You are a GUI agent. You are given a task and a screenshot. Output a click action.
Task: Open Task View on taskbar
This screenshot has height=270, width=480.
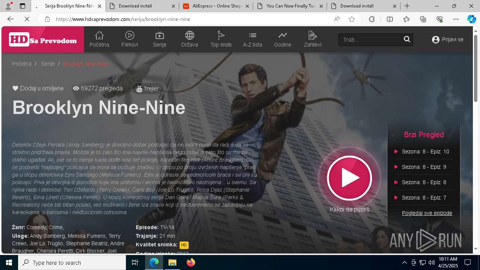coord(135,262)
